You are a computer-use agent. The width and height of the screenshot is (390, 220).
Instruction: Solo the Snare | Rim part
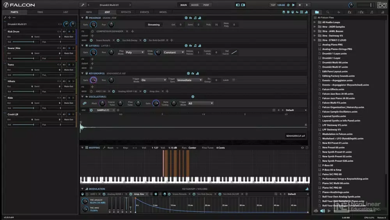click(73, 48)
